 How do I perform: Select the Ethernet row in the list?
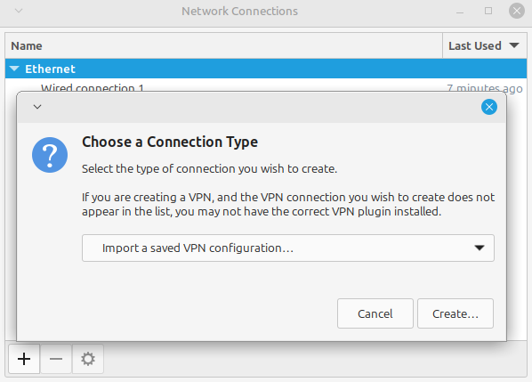266,69
